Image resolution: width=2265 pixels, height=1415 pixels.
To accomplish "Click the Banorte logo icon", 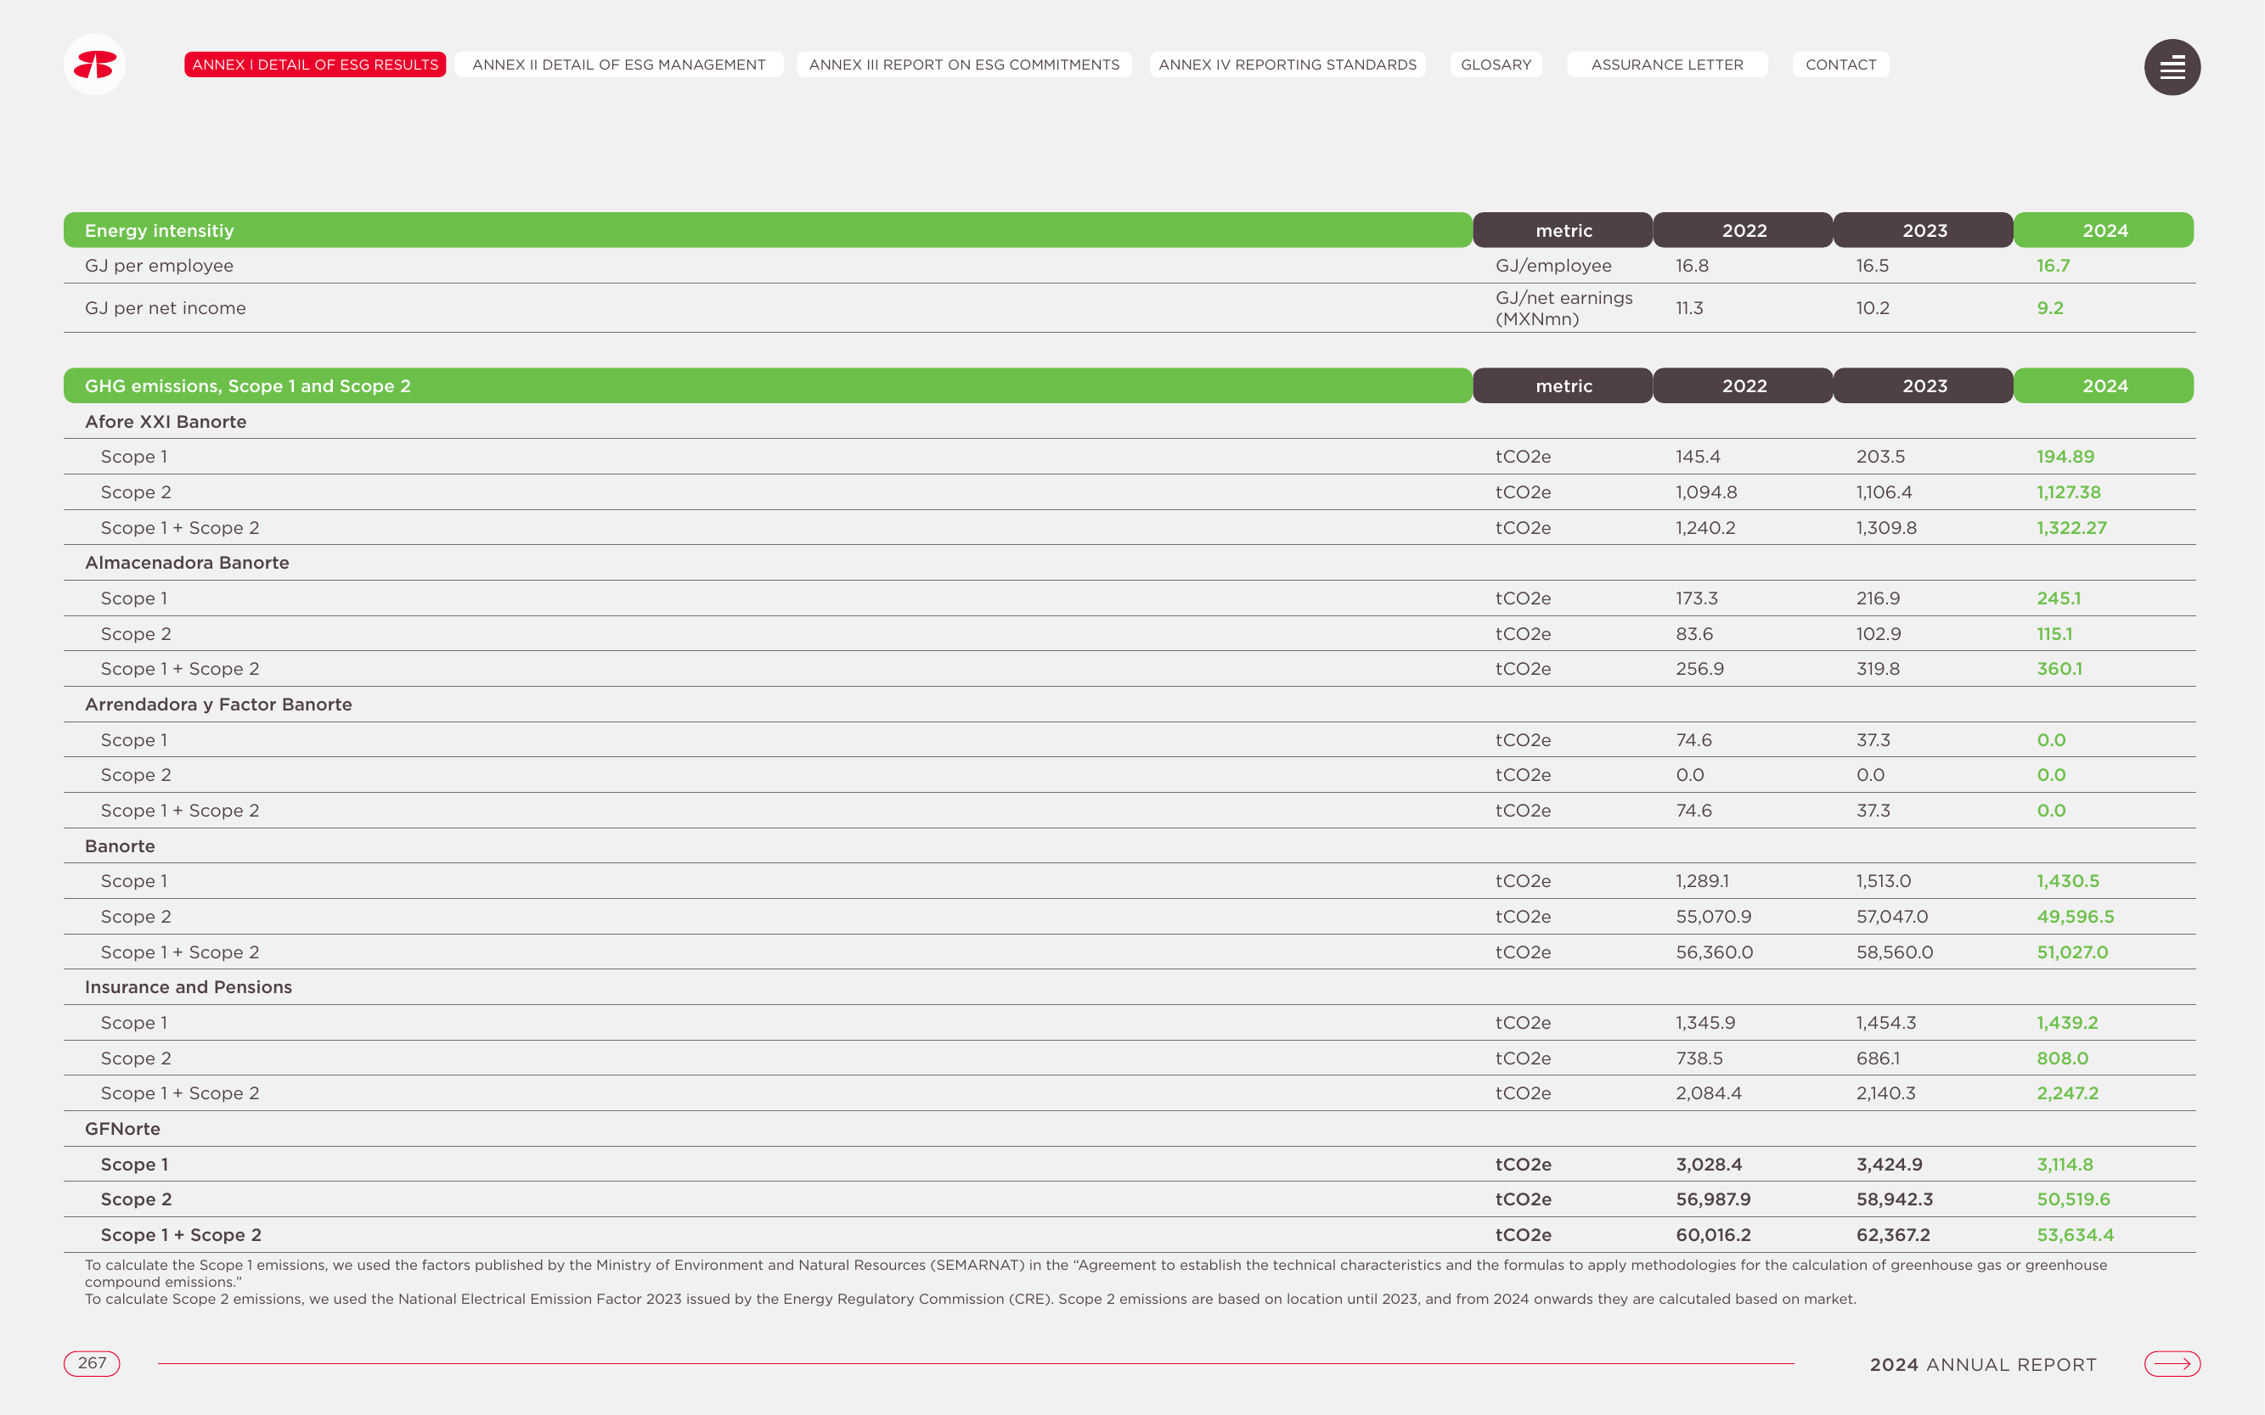I will [94, 65].
